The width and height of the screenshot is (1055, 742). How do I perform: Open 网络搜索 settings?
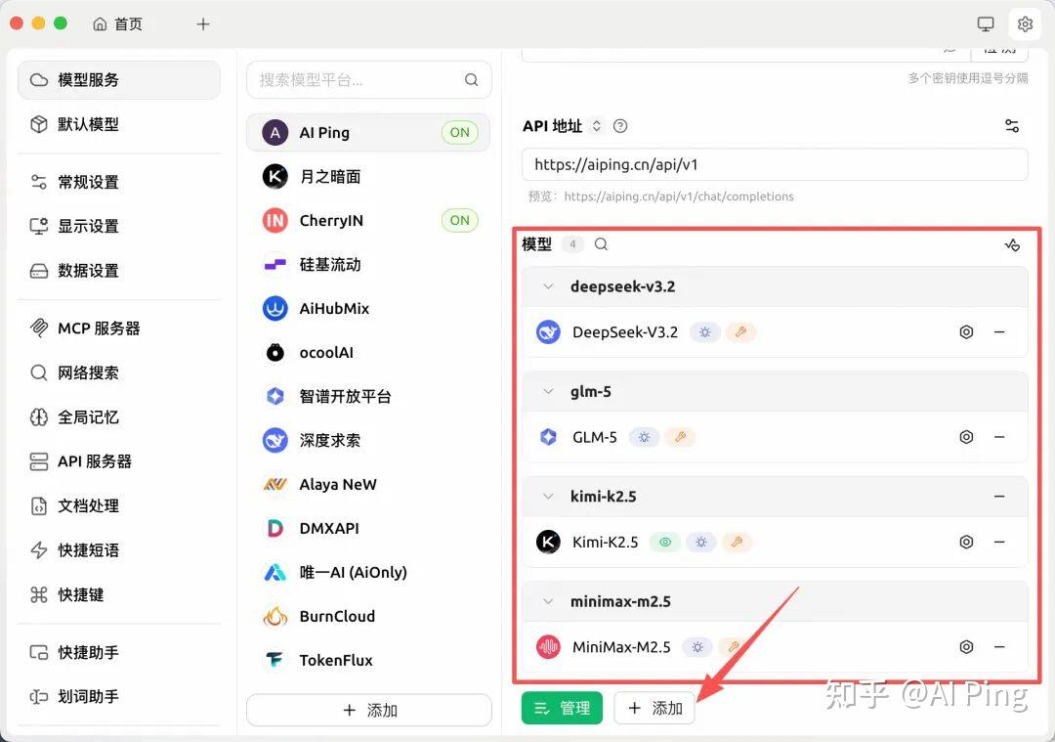pyautogui.click(x=119, y=373)
